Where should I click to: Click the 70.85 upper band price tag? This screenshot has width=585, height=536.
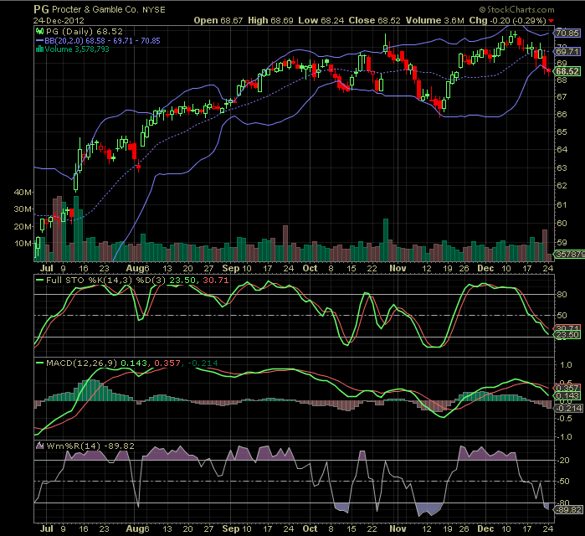point(567,33)
